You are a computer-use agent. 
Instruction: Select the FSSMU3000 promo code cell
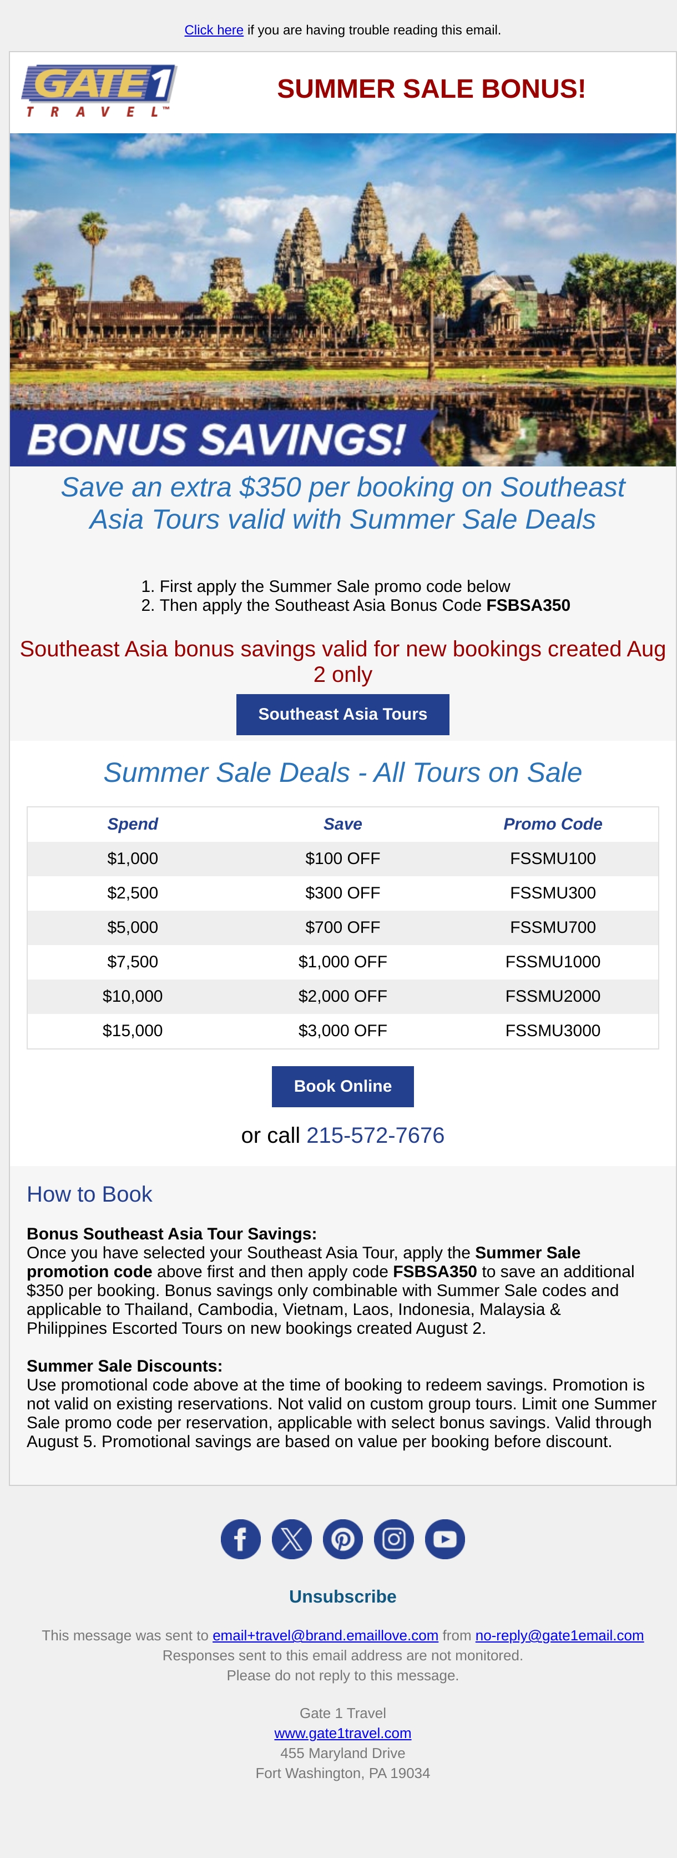click(x=553, y=1031)
